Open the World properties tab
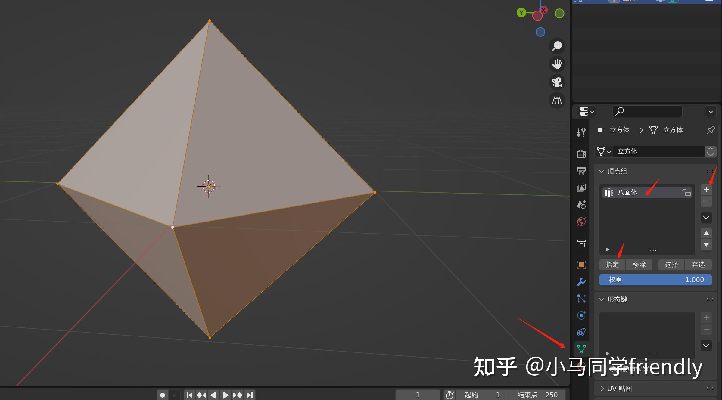Viewport: 722px width, 400px height. 581,222
